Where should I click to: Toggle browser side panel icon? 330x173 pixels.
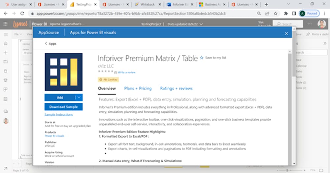pyautogui.click(x=294, y=14)
